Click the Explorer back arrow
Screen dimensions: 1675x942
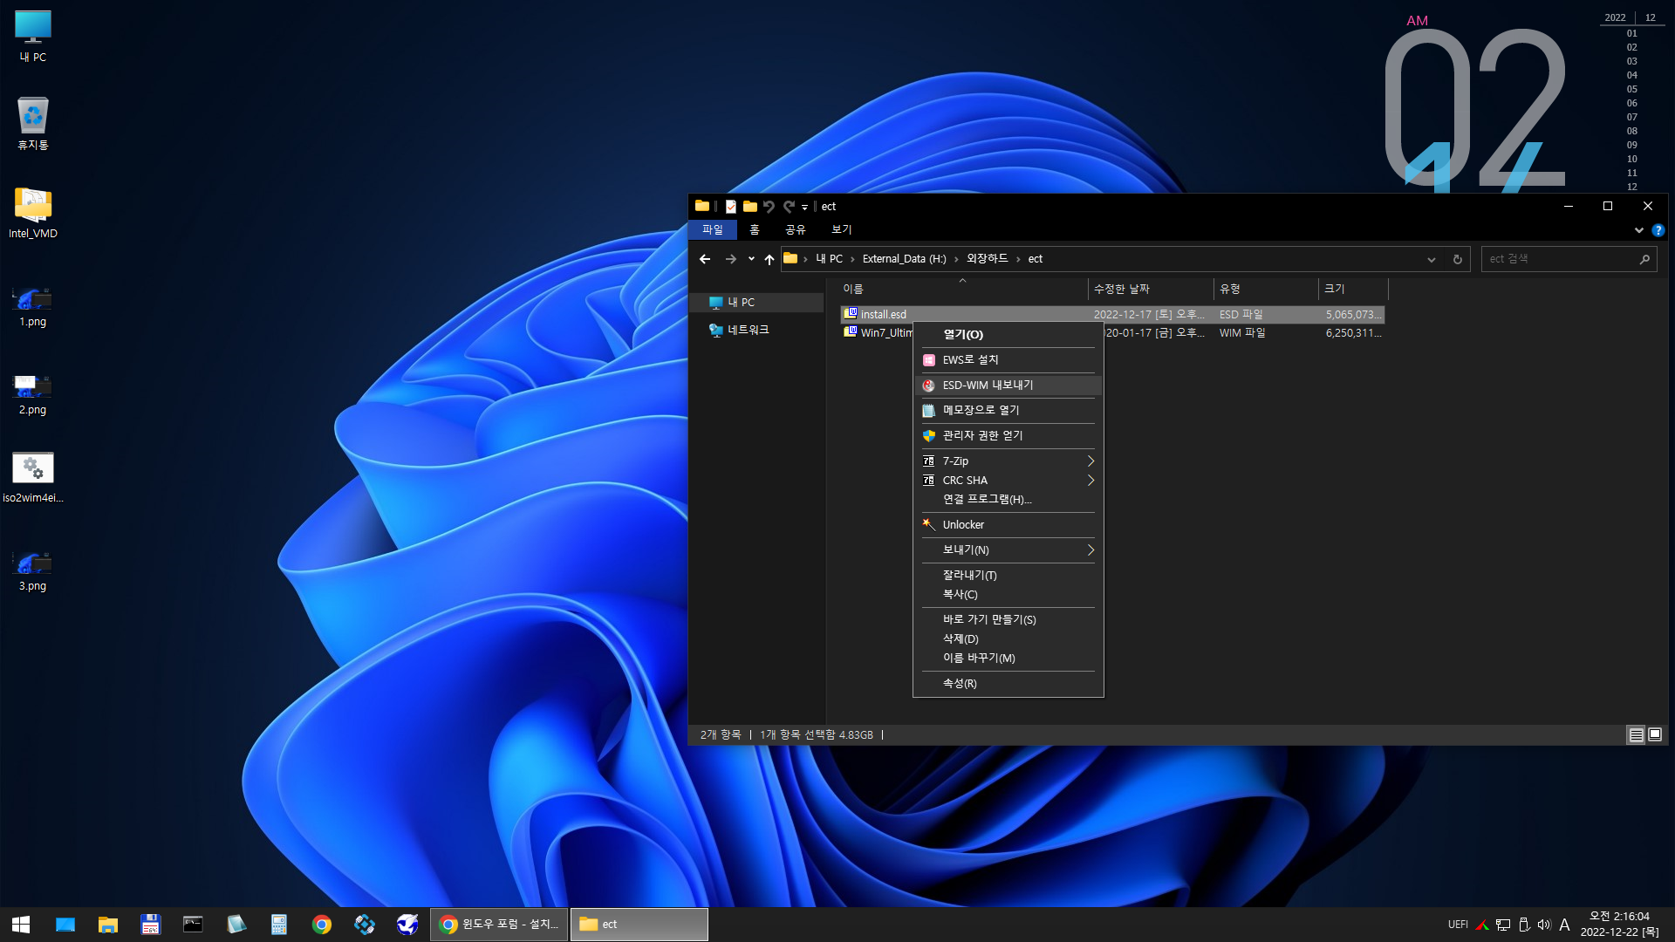point(705,259)
